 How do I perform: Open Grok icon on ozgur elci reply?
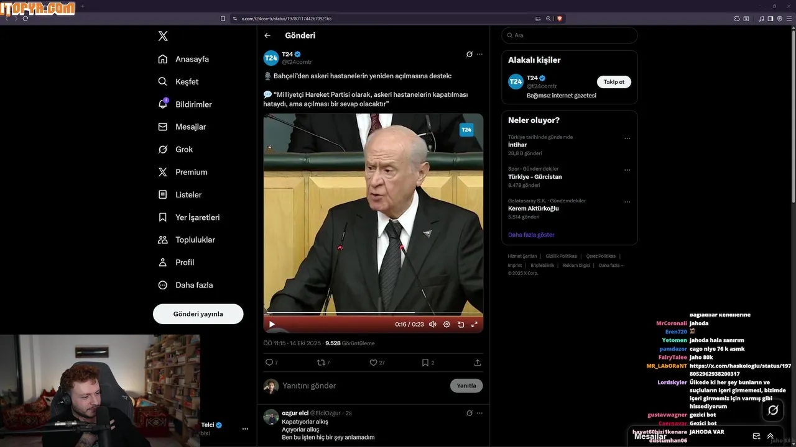point(470,413)
